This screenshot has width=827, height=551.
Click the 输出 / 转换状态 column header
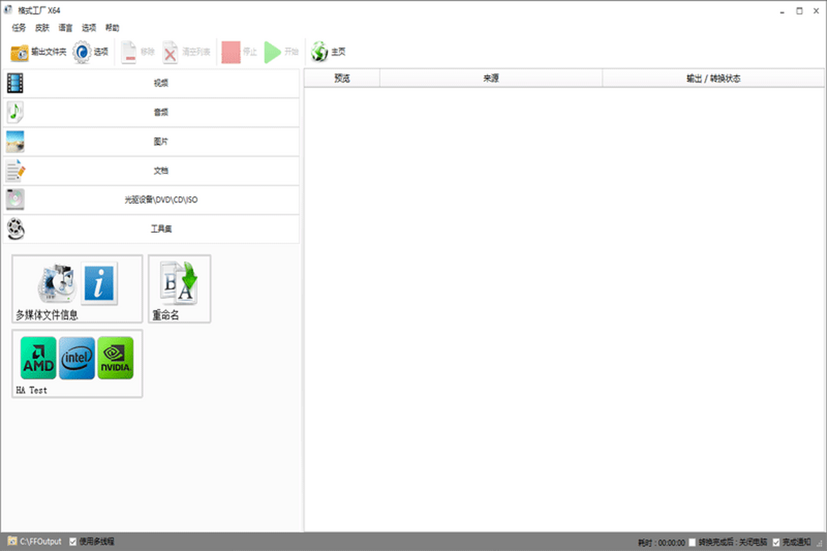[713, 79]
